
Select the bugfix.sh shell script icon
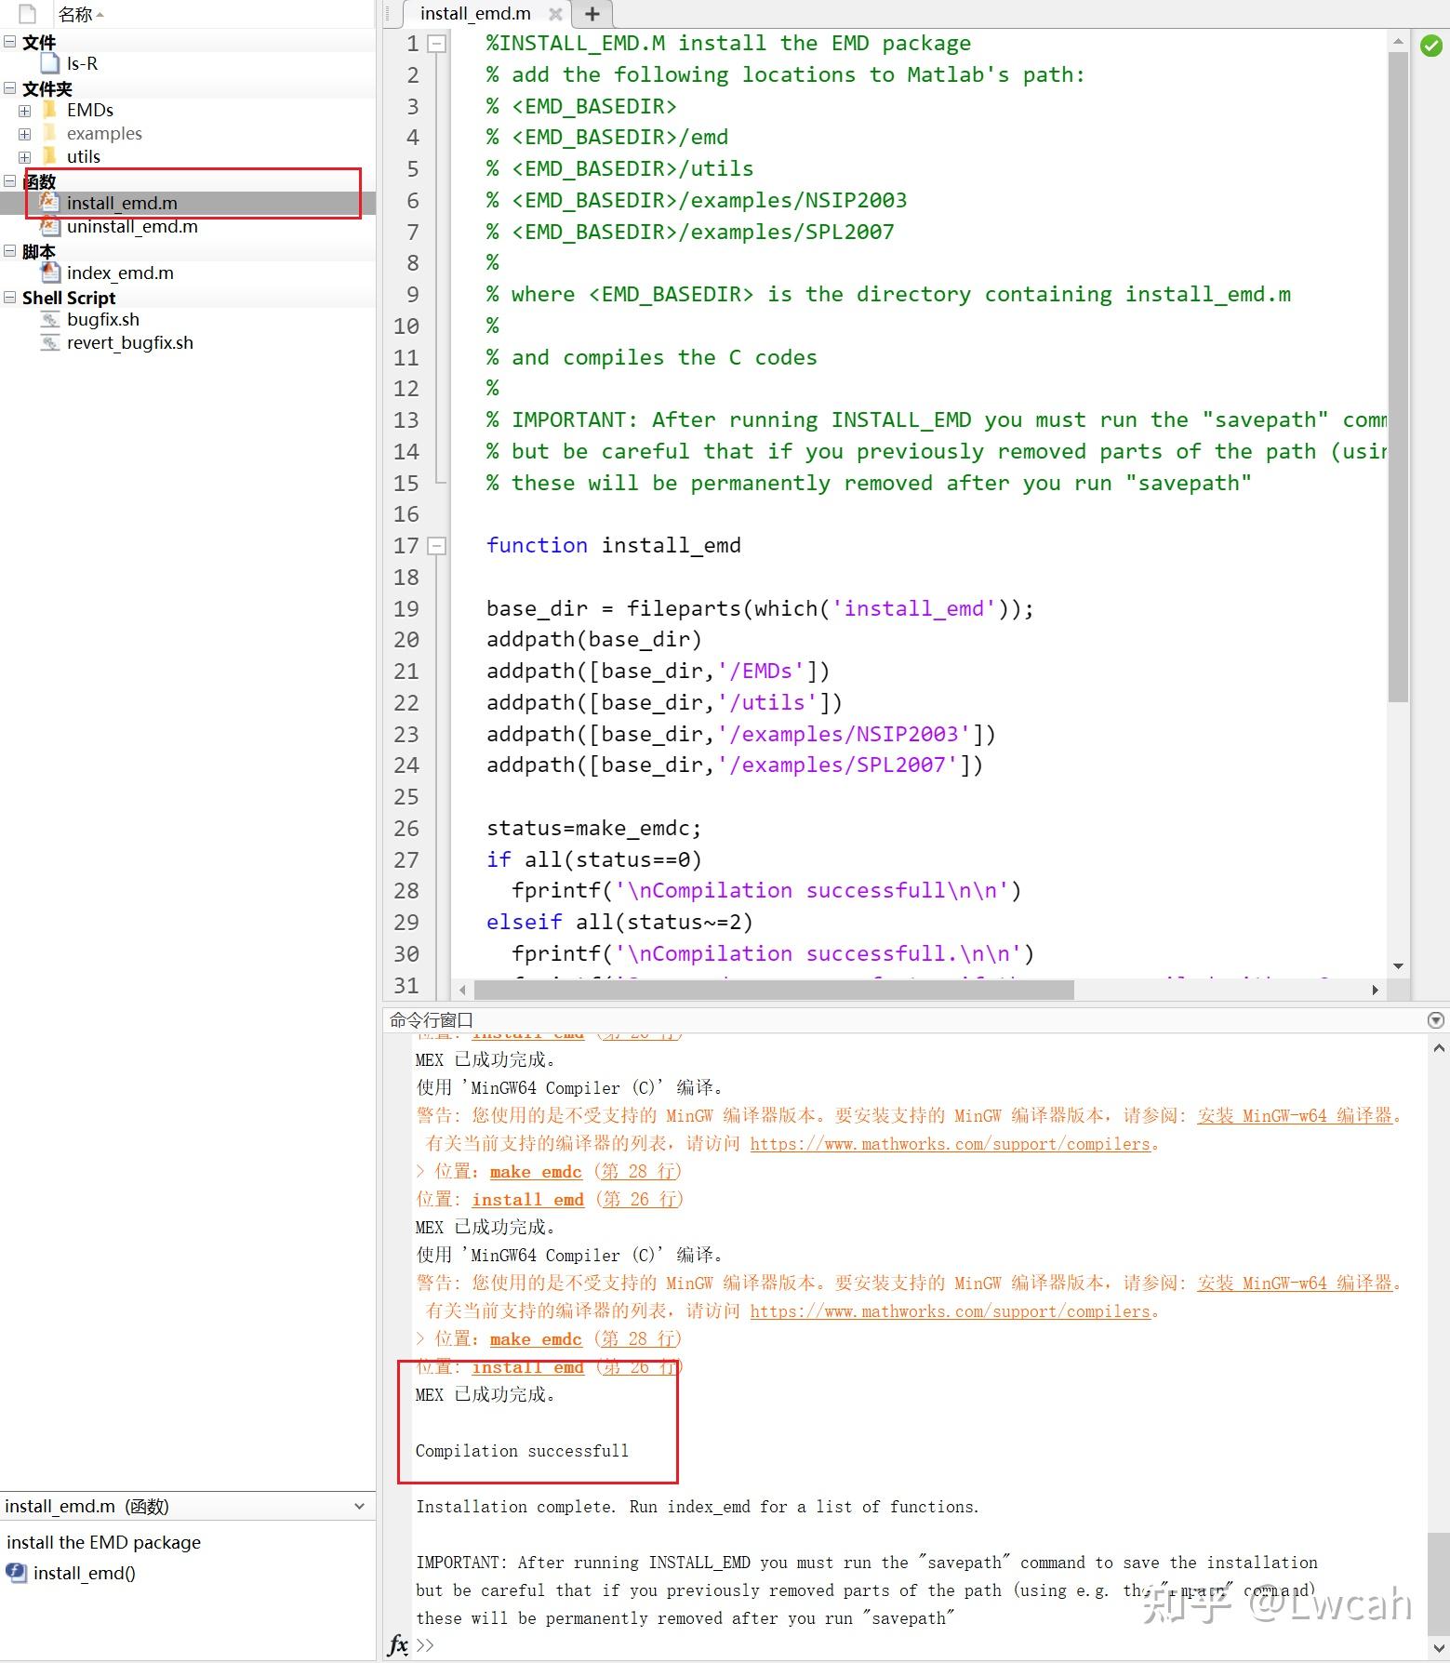click(50, 319)
